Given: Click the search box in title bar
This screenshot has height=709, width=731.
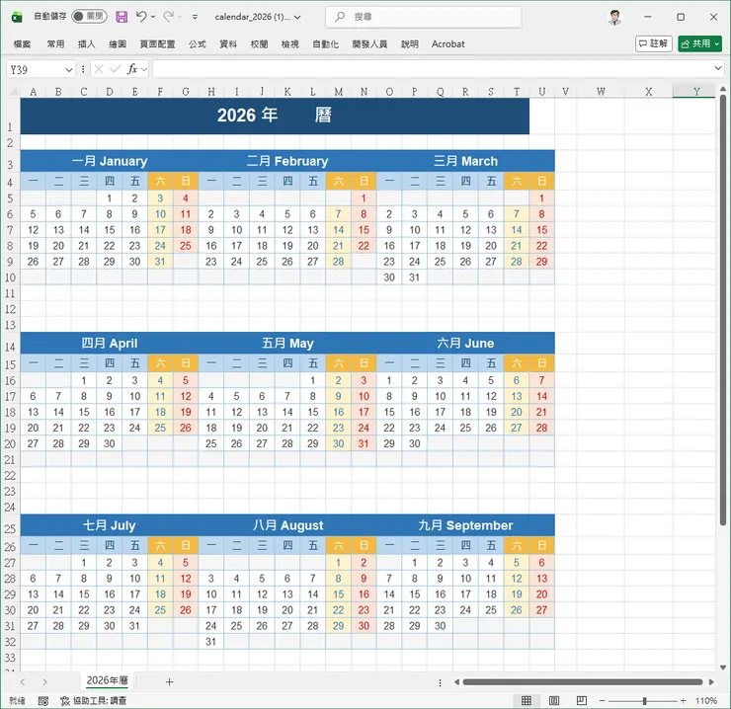Looking at the screenshot, I should pyautogui.click(x=424, y=17).
